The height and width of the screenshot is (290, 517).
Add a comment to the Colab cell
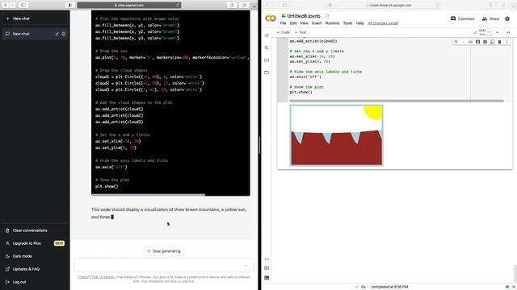tap(477, 42)
